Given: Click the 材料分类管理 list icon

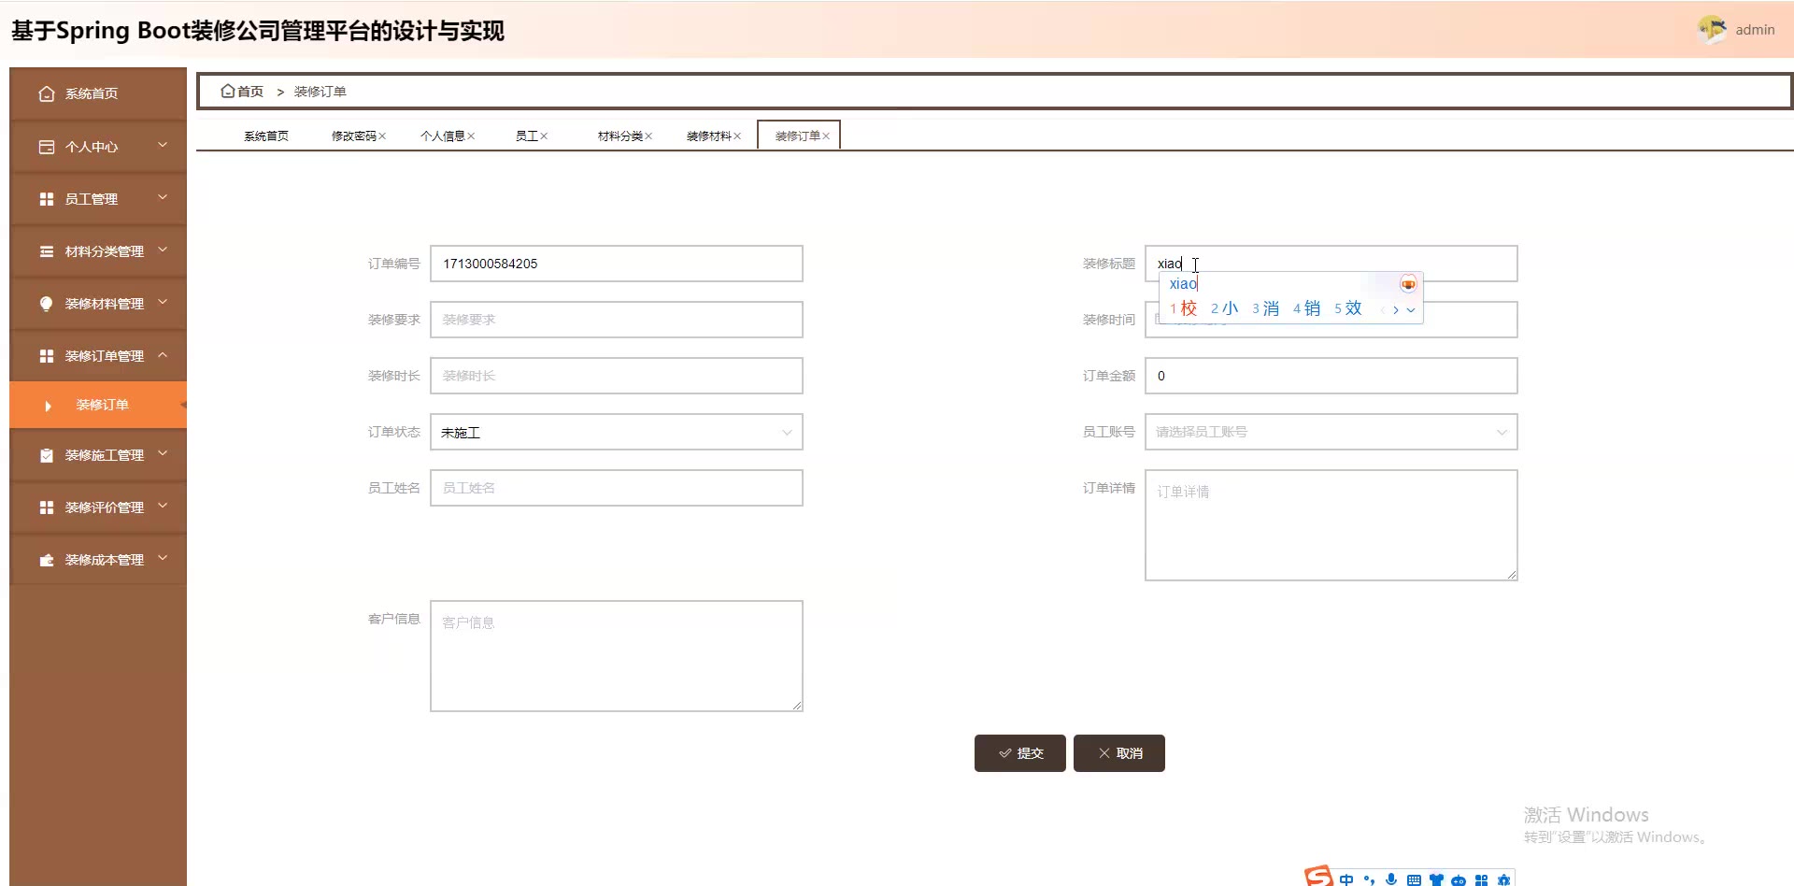Looking at the screenshot, I should pyautogui.click(x=47, y=251).
